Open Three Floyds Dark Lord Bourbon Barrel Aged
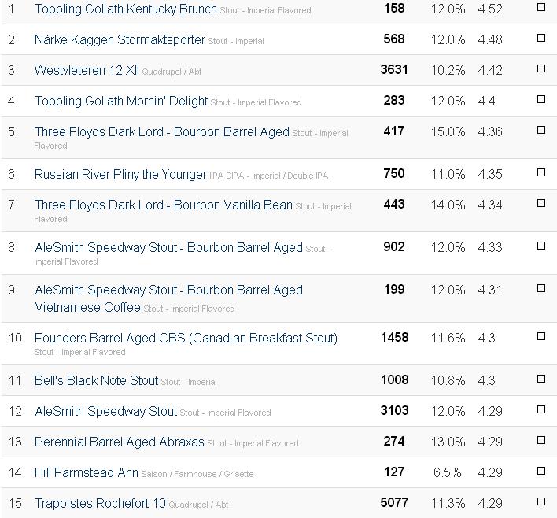Screen dimensions: 557x518 161,132
